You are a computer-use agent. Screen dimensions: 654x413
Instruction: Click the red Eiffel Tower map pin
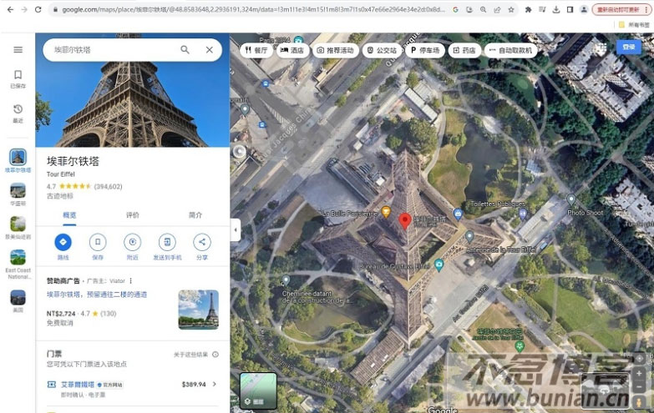[x=405, y=221]
